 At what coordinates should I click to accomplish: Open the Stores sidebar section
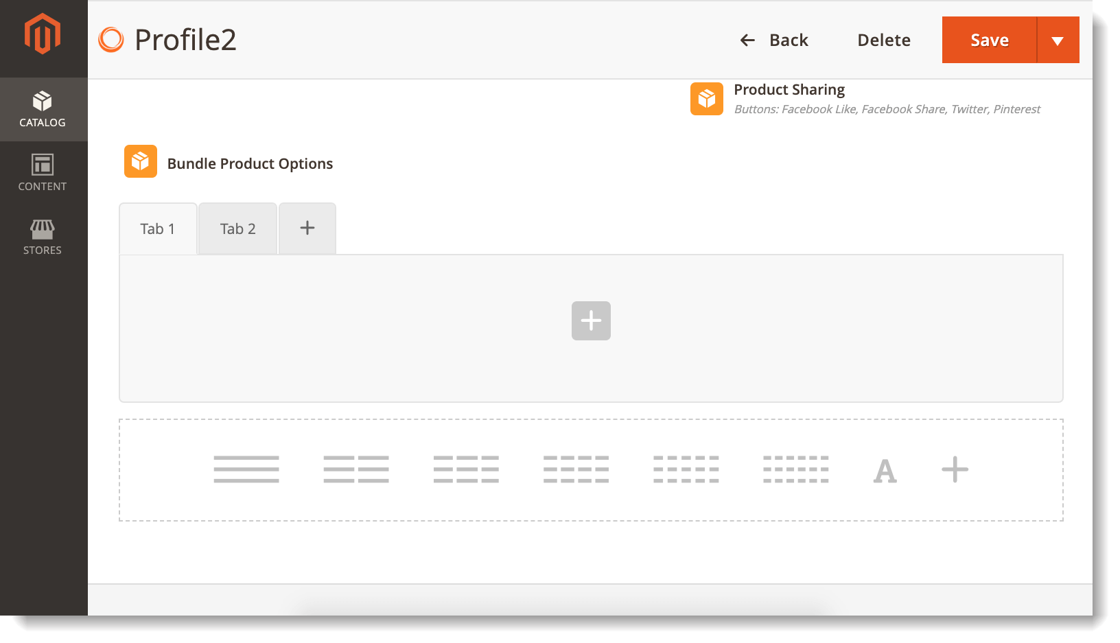pyautogui.click(x=43, y=237)
